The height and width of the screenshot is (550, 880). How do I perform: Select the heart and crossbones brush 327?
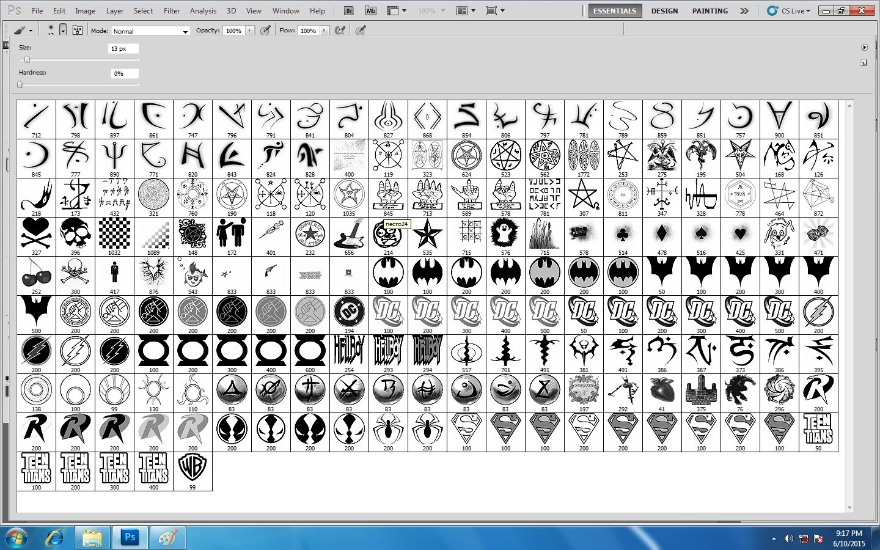pyautogui.click(x=36, y=237)
